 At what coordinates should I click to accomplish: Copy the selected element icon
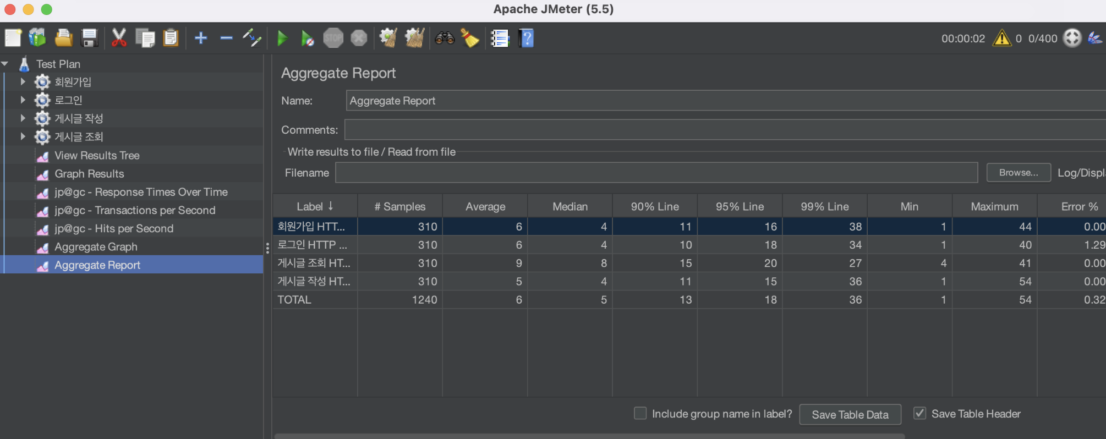[x=145, y=38]
